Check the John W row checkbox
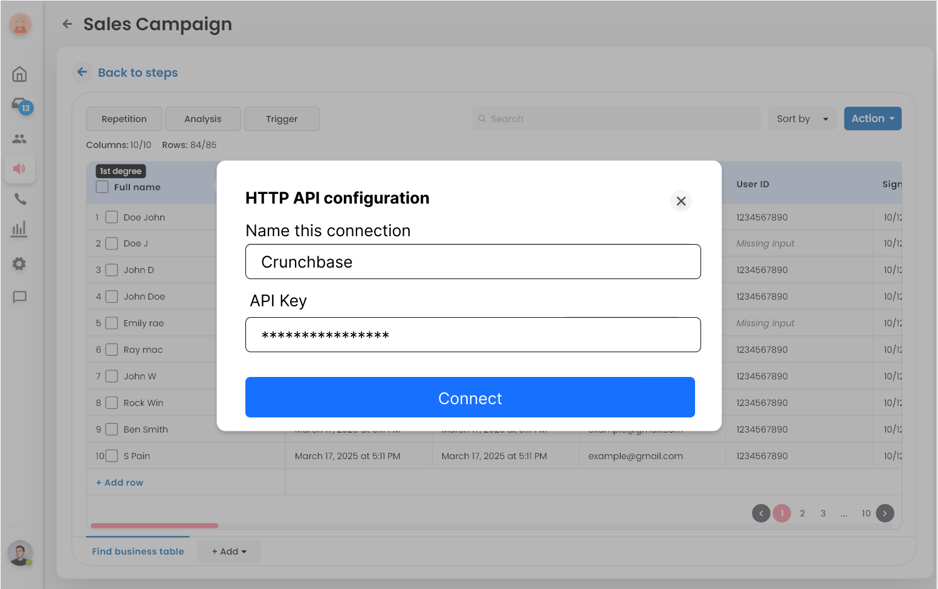Screen dimensions: 938x589 (x=112, y=376)
